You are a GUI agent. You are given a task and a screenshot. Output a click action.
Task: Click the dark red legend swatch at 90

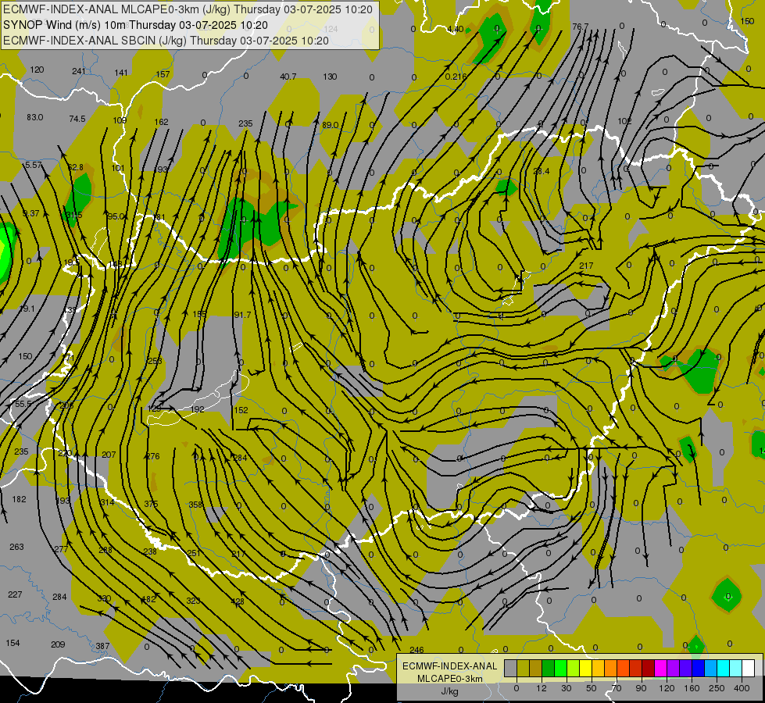649,668
